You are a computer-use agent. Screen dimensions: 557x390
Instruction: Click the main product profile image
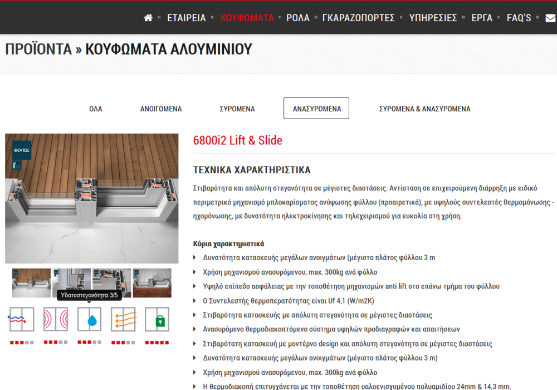tap(92, 198)
